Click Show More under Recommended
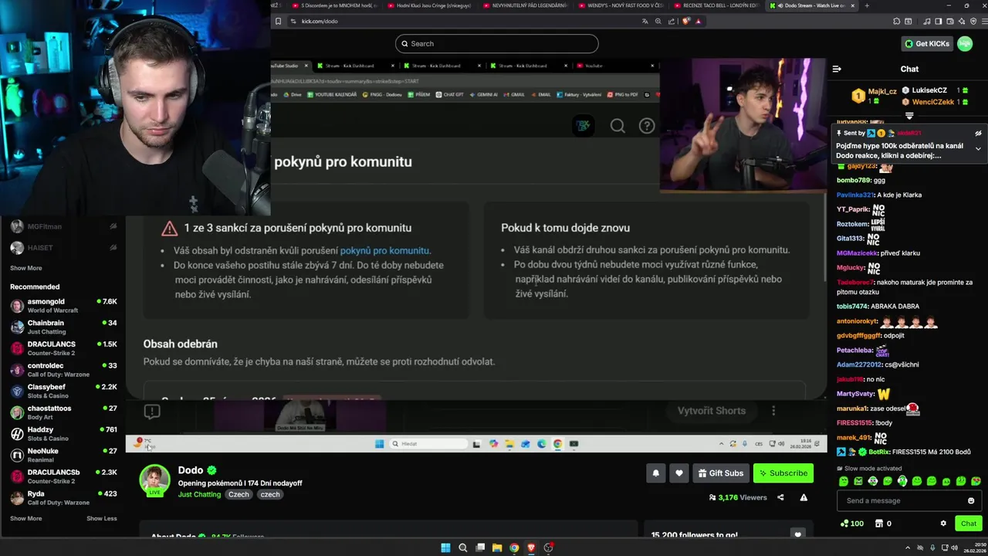988x556 pixels. [x=26, y=518]
